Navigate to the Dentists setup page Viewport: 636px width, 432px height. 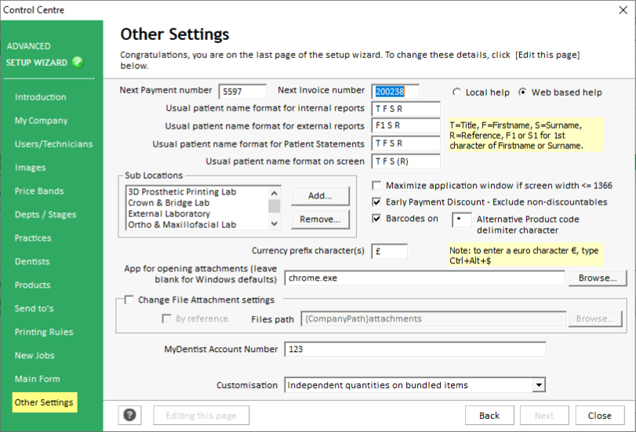(x=31, y=262)
